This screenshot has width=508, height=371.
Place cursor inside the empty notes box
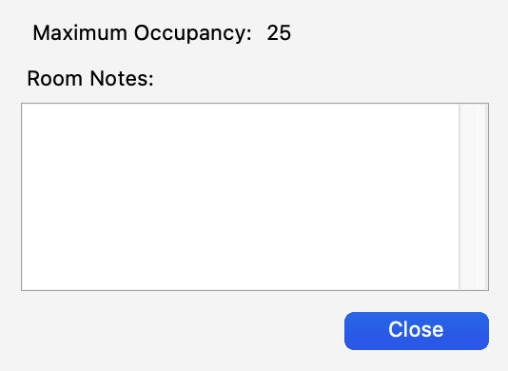coord(241,197)
